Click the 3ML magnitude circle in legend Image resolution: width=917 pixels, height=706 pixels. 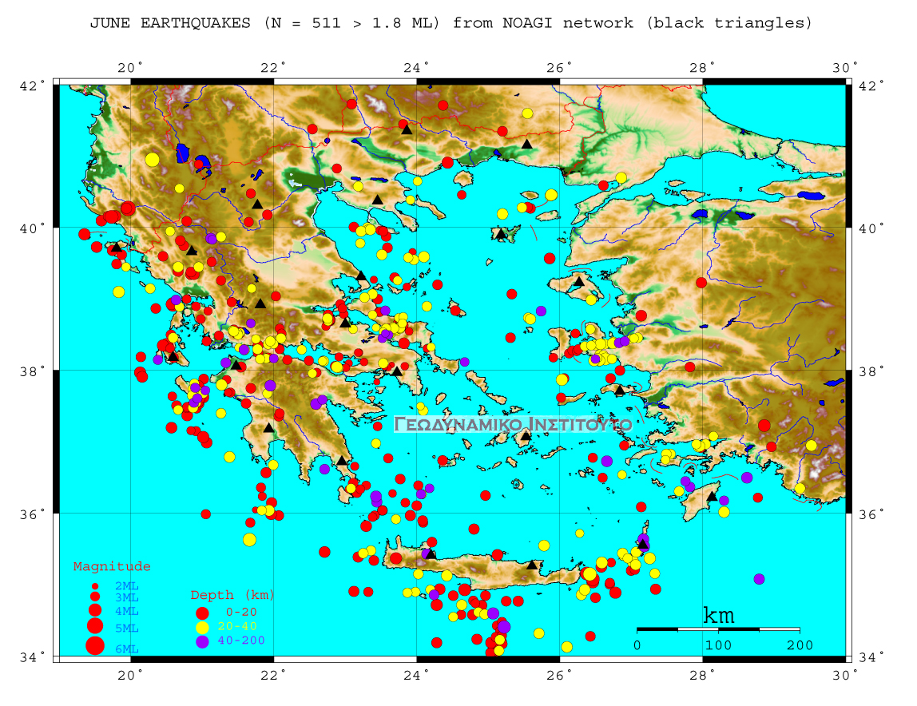95,597
